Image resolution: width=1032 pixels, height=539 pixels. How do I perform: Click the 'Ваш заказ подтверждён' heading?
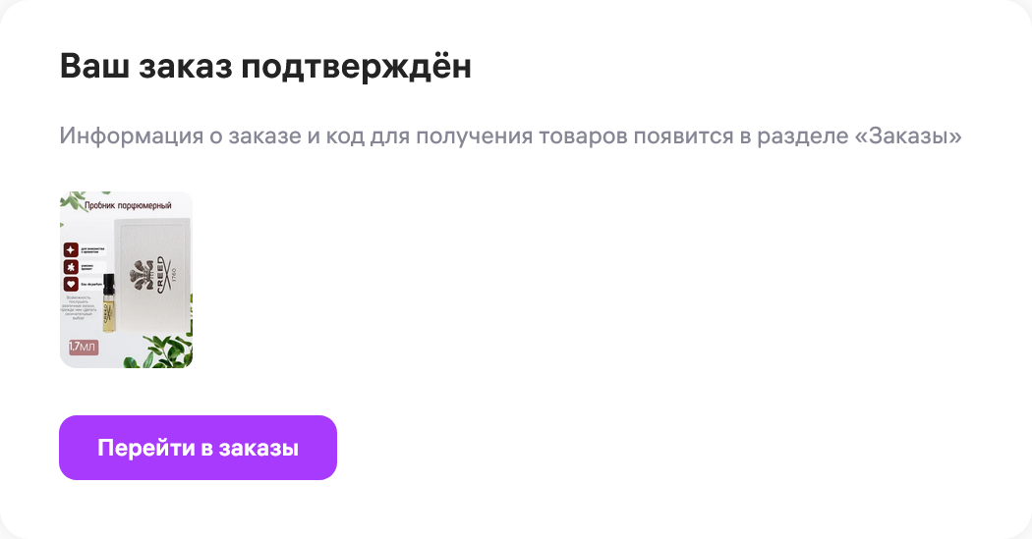[265, 68]
